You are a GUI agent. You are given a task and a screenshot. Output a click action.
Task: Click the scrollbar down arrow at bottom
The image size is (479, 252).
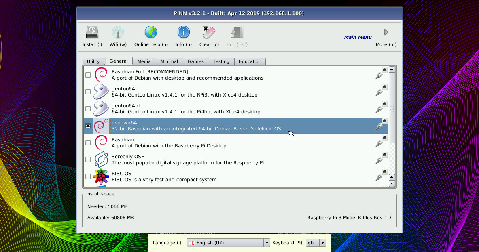tap(392, 184)
